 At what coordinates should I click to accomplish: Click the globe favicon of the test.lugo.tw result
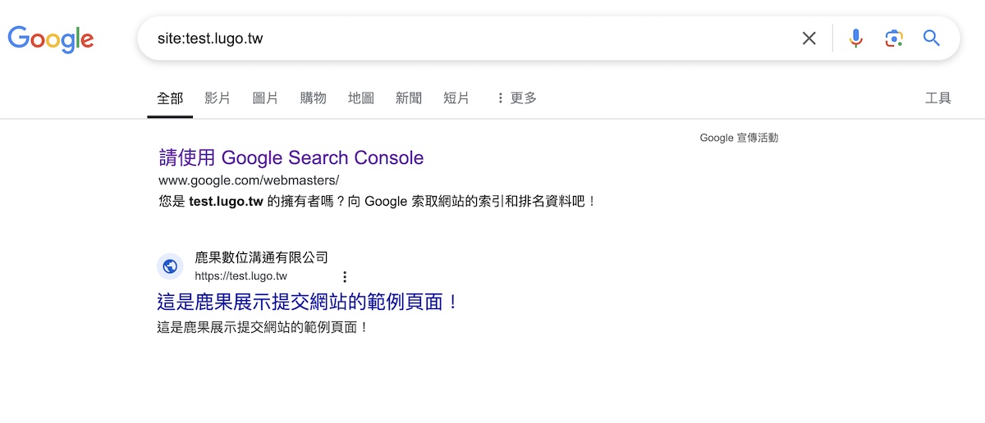[x=171, y=266]
